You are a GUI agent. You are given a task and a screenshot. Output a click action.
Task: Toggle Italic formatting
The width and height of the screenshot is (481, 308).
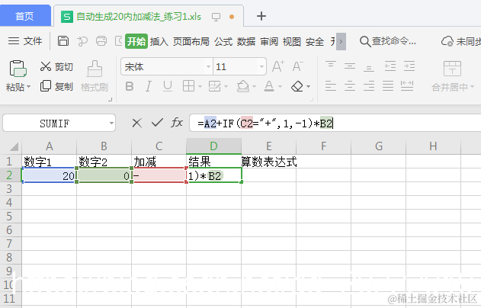tap(149, 86)
